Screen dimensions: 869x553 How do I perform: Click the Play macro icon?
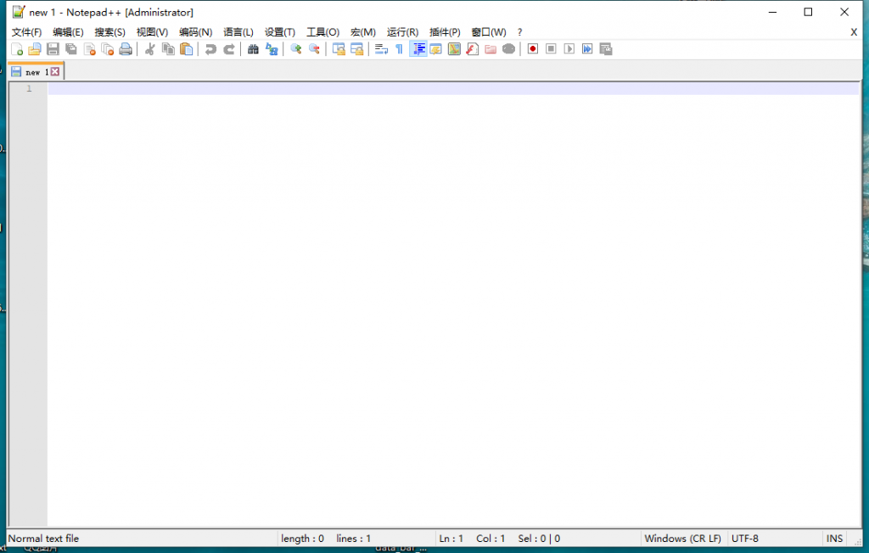[569, 49]
